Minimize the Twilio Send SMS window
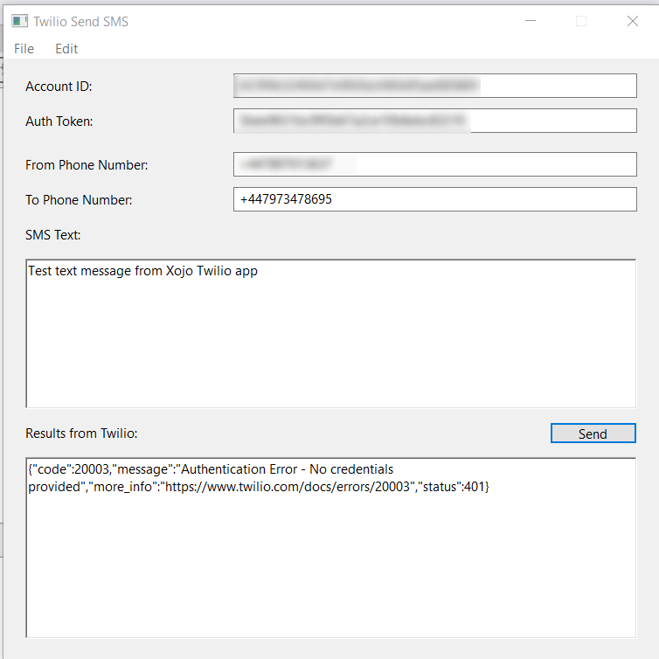659x659 pixels. point(531,21)
